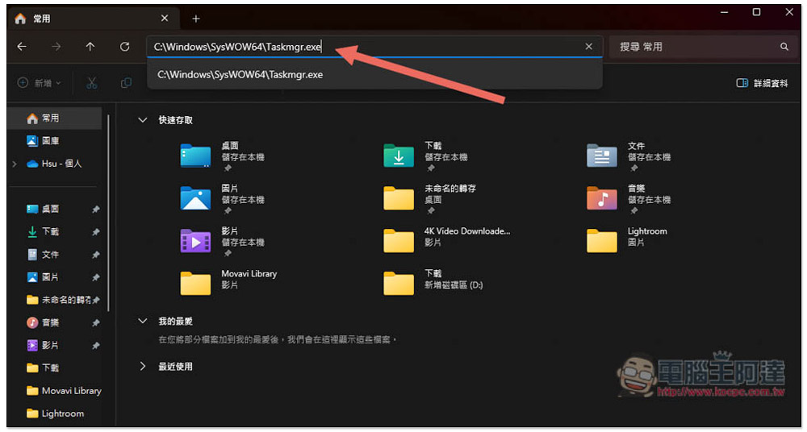Click the 最近使用 section heading
This screenshot has height=432, width=807.
coord(175,367)
